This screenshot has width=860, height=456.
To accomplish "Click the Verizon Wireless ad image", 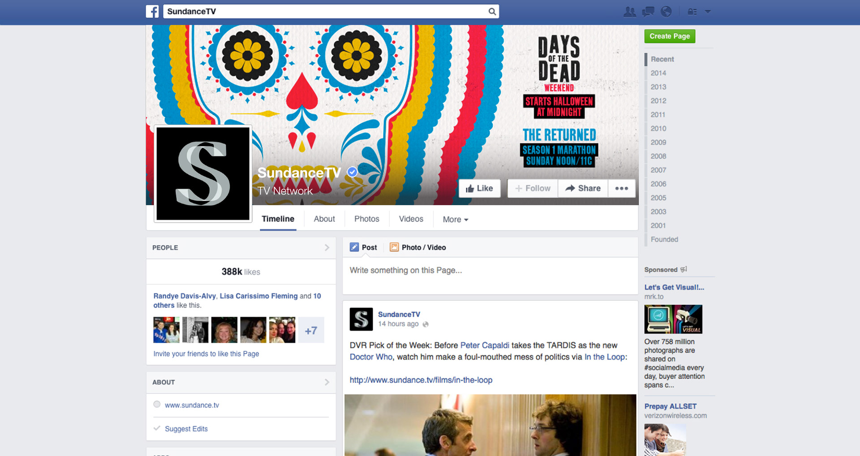I will (x=665, y=440).
